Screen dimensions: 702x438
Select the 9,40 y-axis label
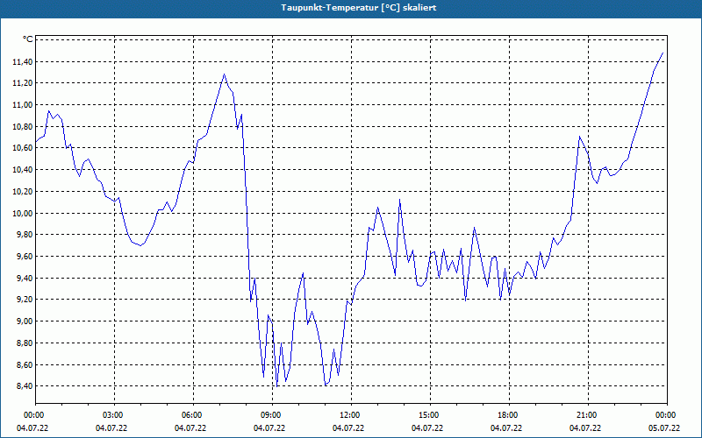[25, 278]
